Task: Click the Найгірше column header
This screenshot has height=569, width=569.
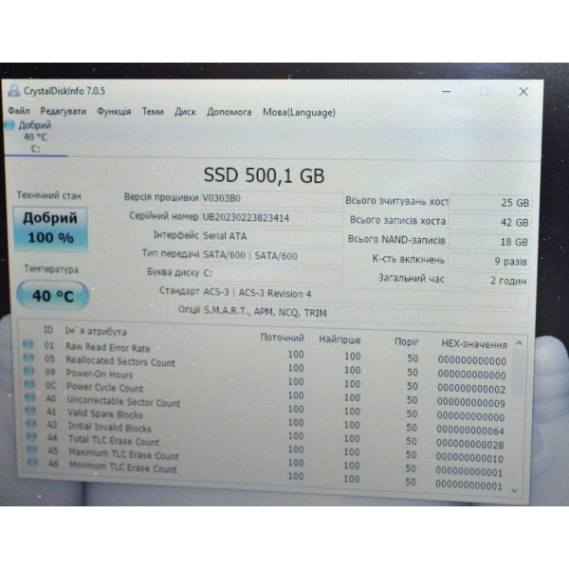Action: [x=340, y=340]
